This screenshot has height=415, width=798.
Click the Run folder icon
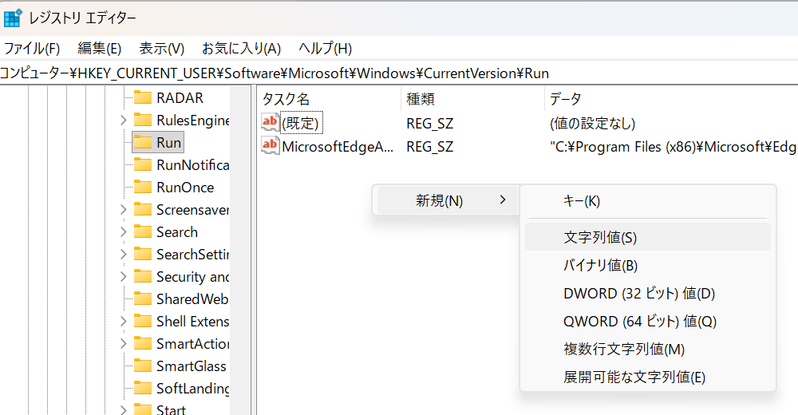pyautogui.click(x=143, y=142)
